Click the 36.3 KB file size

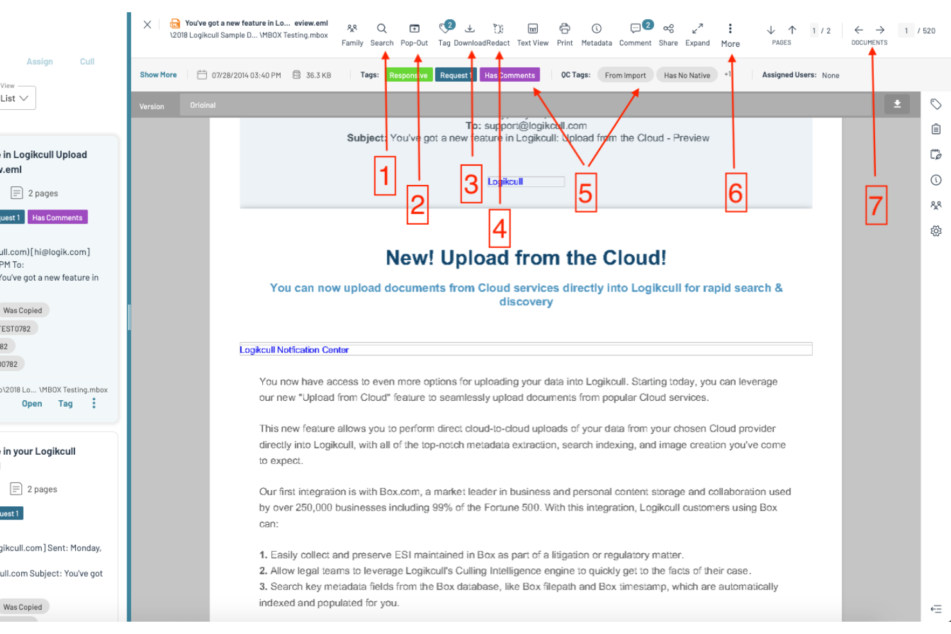[318, 75]
